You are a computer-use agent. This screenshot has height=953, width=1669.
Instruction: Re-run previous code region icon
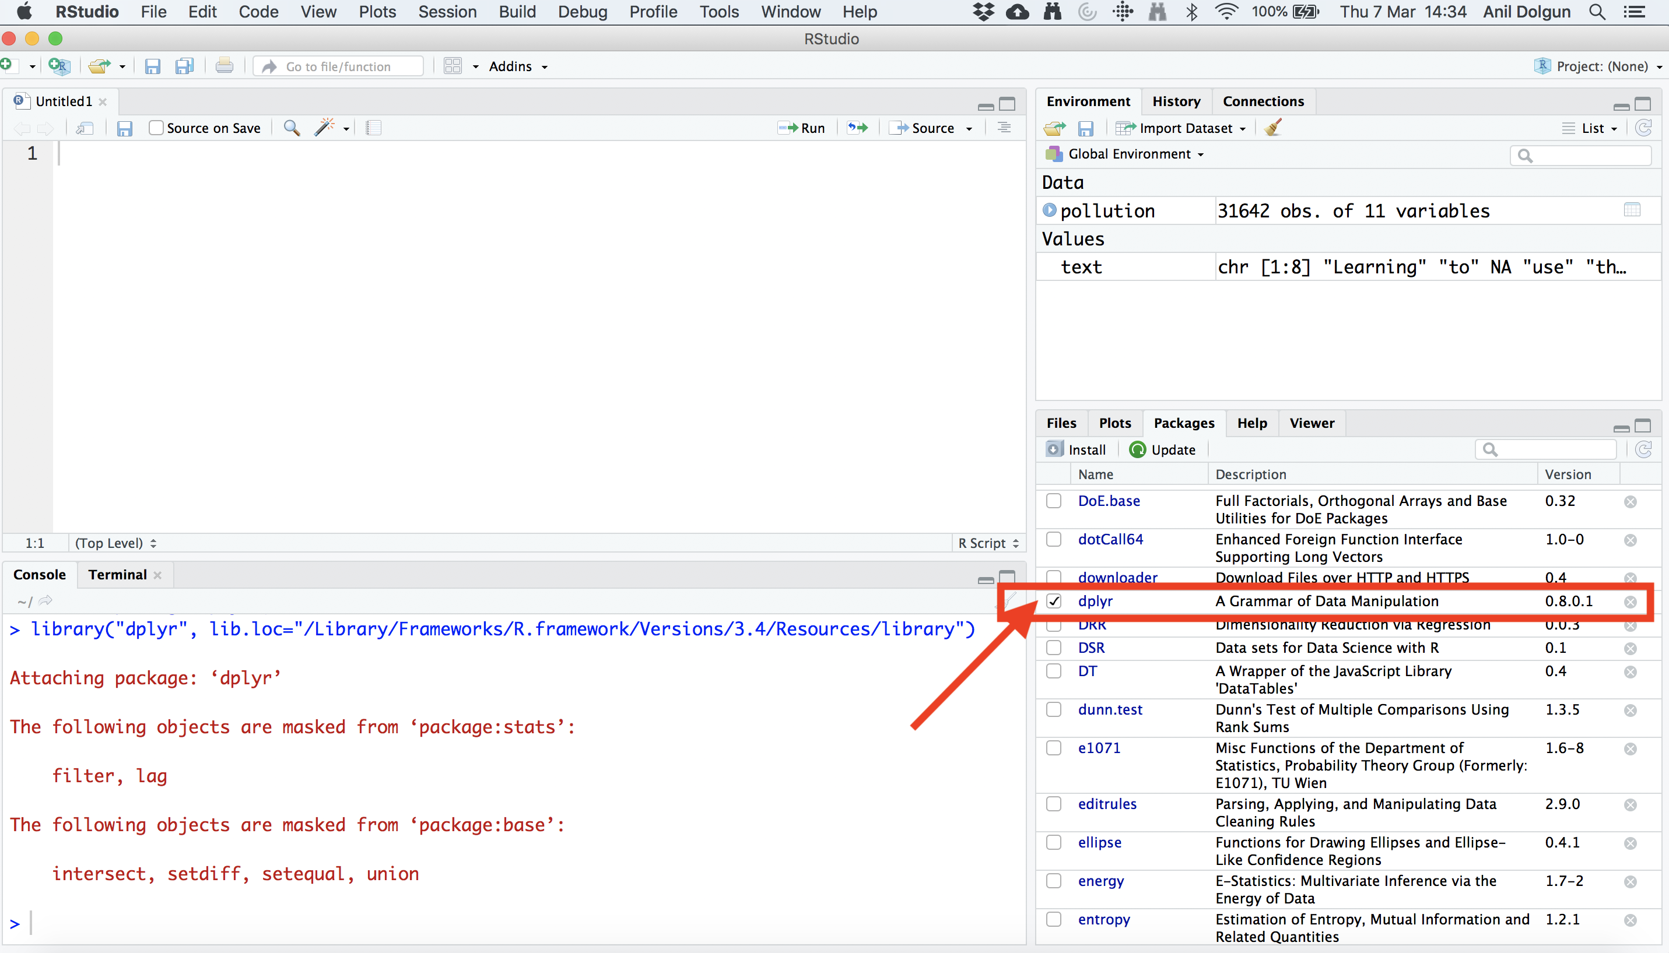857,128
